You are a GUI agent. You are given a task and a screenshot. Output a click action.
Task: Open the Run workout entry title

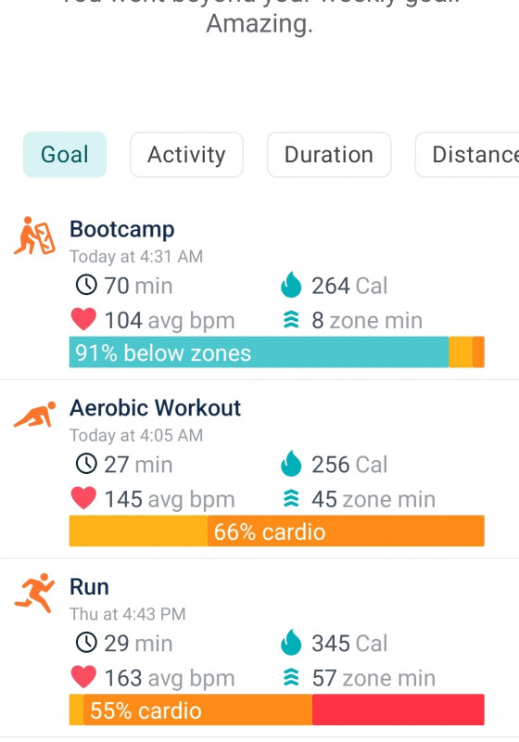coord(89,587)
